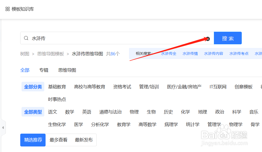Screen dimensions: 262x152
Task: Collapse the left side panel arrow
Action: click(3, 128)
